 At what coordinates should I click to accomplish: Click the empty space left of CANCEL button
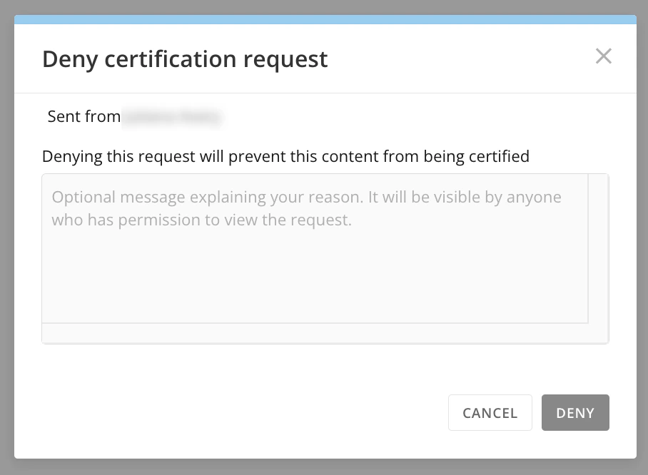click(x=231, y=413)
